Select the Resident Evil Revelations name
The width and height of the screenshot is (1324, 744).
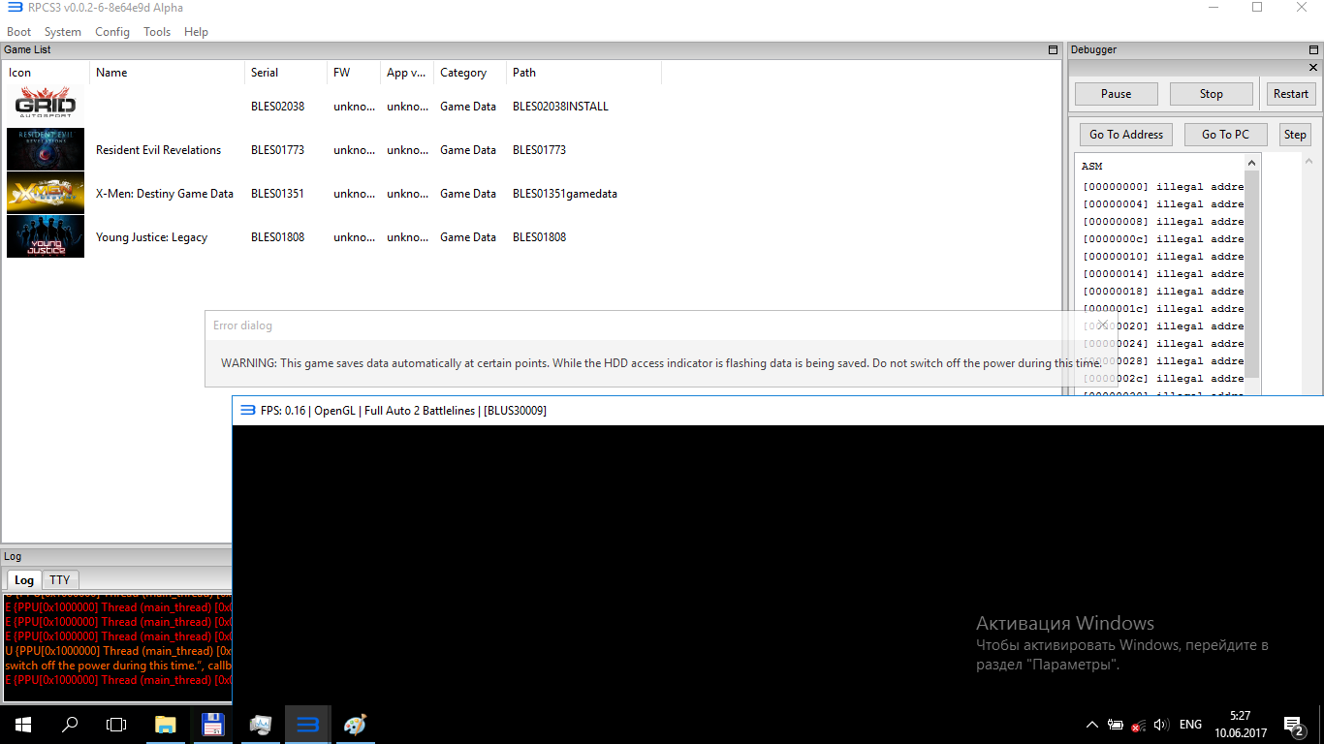point(158,150)
